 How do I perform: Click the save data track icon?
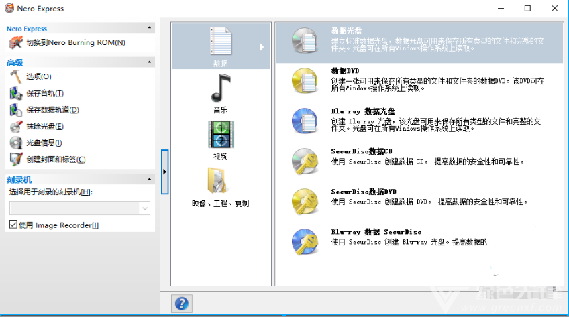click(x=16, y=110)
